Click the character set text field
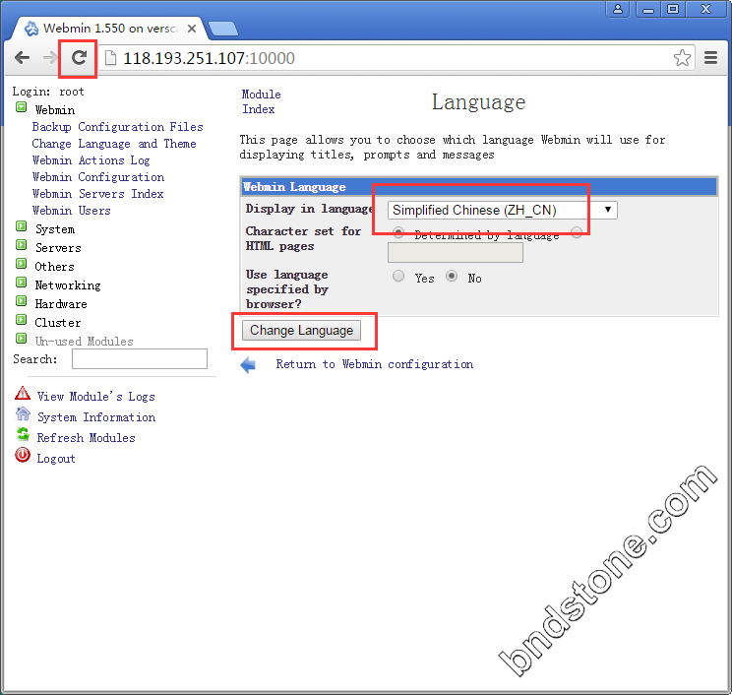Image resolution: width=732 pixels, height=695 pixels. click(456, 253)
